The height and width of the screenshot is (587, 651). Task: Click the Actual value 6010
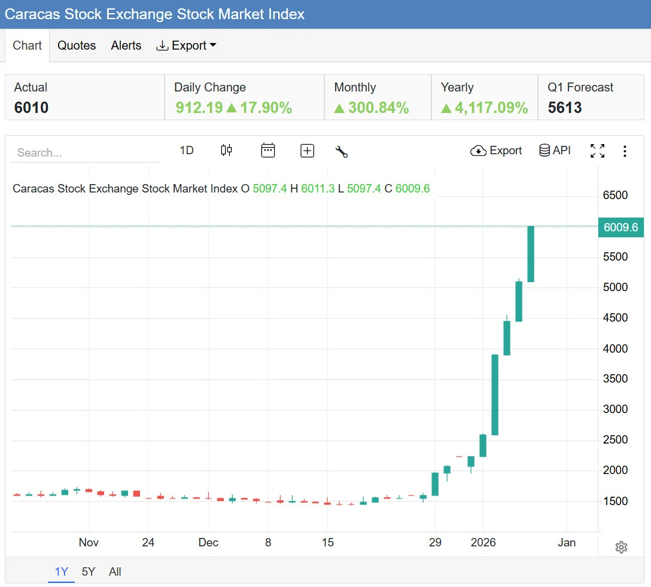tap(32, 108)
